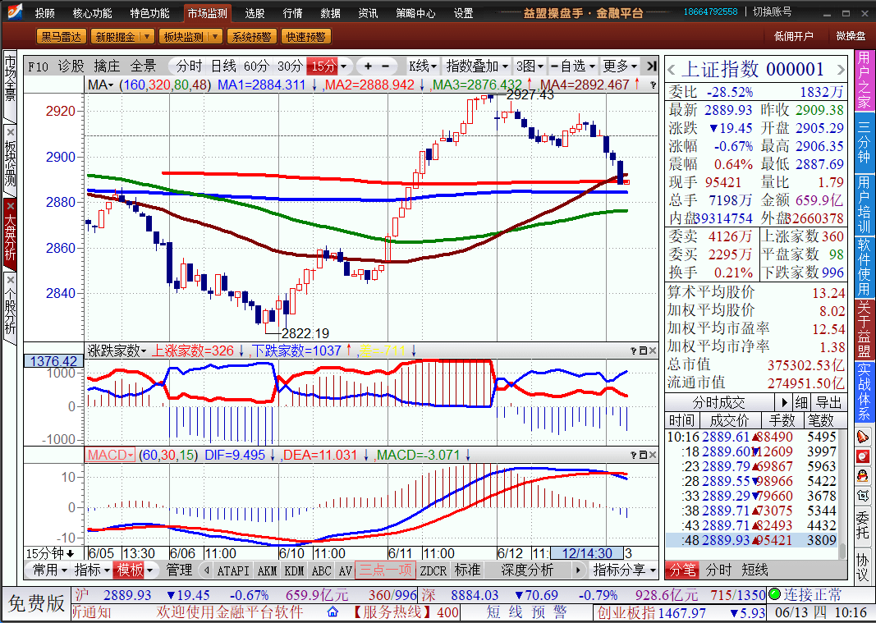Click the red bell alert icon
The height and width of the screenshot is (623, 876).
coord(863,437)
